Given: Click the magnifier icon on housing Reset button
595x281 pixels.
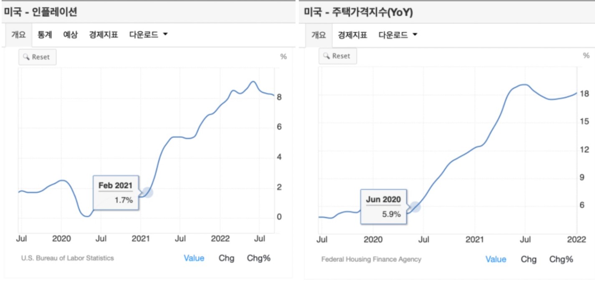Looking at the screenshot, I should click(327, 56).
